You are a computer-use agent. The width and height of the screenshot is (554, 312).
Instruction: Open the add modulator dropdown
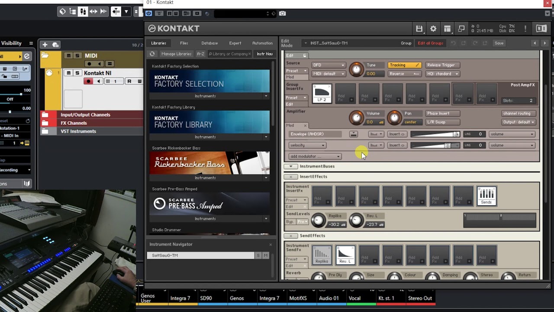pos(315,156)
